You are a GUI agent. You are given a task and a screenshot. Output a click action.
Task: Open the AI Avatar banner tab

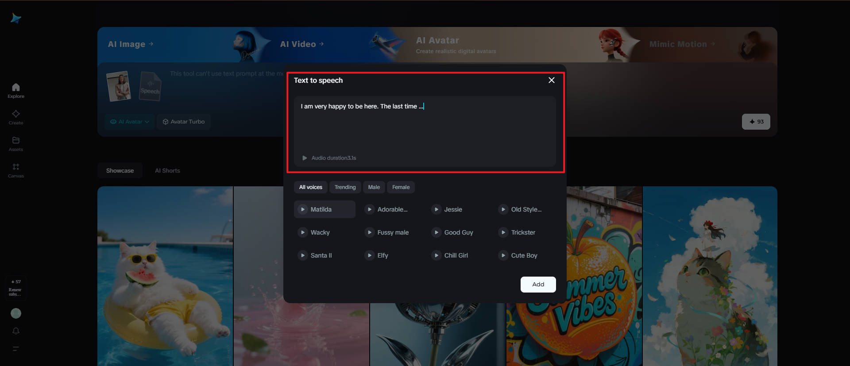tap(456, 45)
